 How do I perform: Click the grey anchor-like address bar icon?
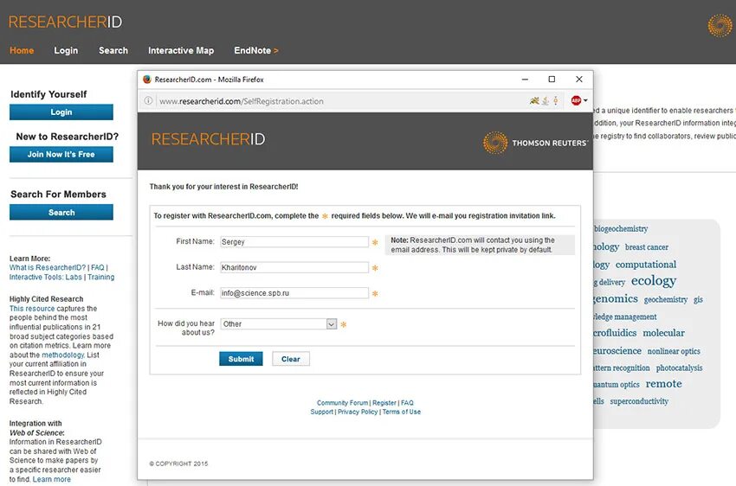(x=545, y=100)
